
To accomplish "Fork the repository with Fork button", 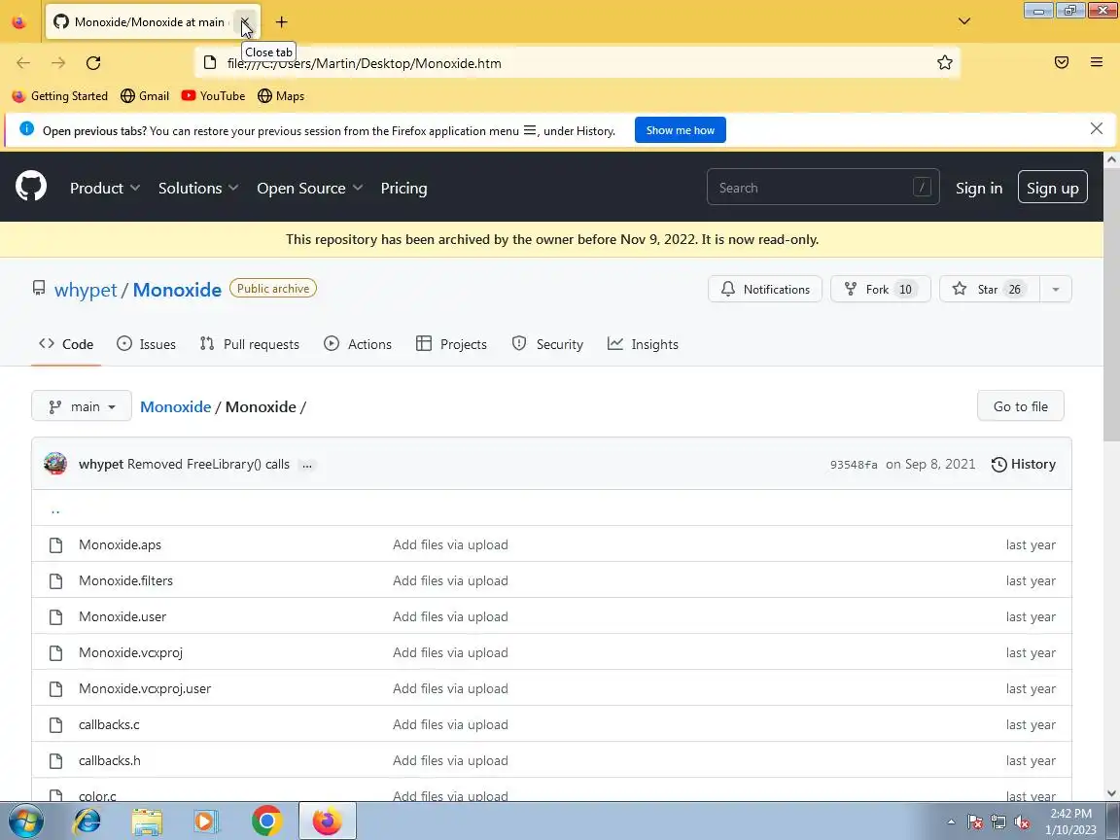I will 881,290.
